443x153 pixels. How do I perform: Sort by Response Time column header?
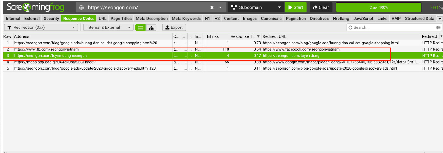click(245, 36)
